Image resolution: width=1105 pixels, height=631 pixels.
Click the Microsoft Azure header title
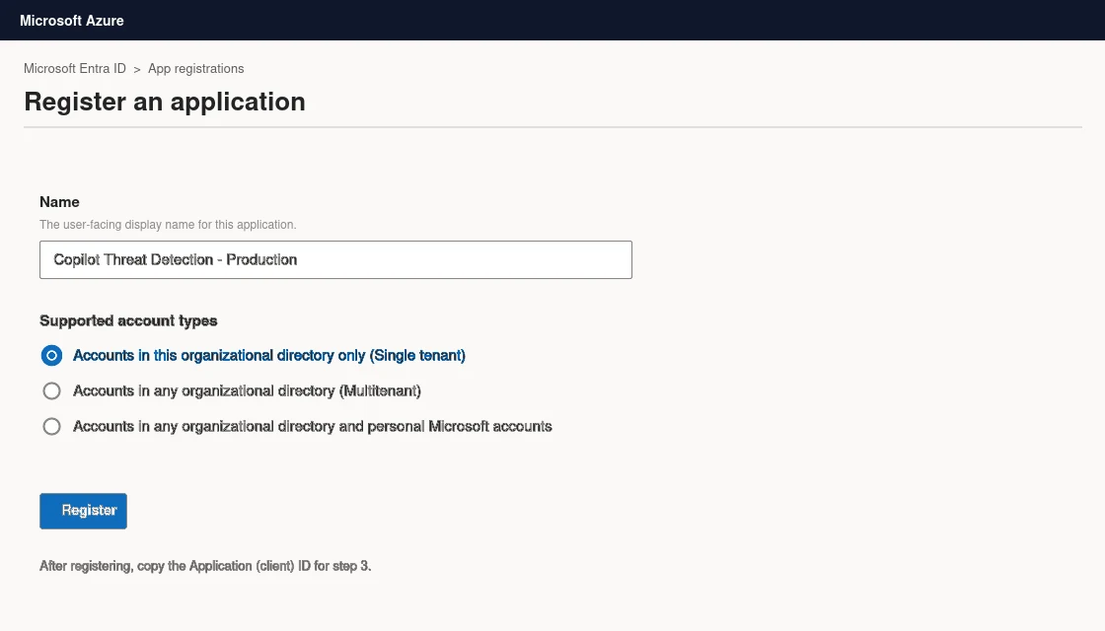(72, 21)
